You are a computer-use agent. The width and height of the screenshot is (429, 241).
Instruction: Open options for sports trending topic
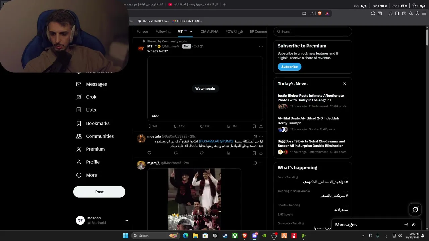click(x=346, y=205)
